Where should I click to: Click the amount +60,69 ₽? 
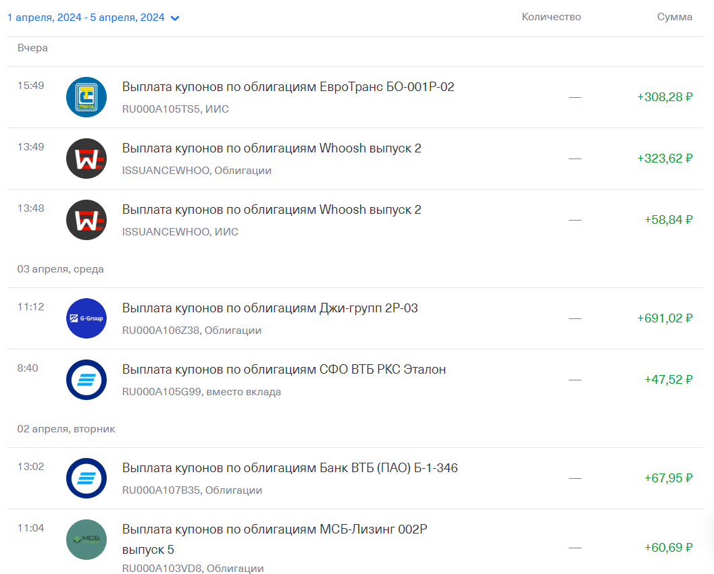(x=669, y=548)
